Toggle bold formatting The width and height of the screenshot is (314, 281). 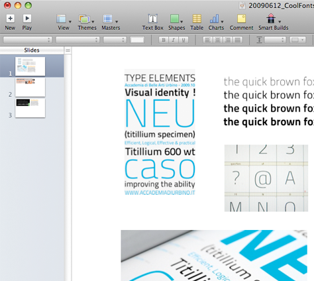click(x=164, y=40)
